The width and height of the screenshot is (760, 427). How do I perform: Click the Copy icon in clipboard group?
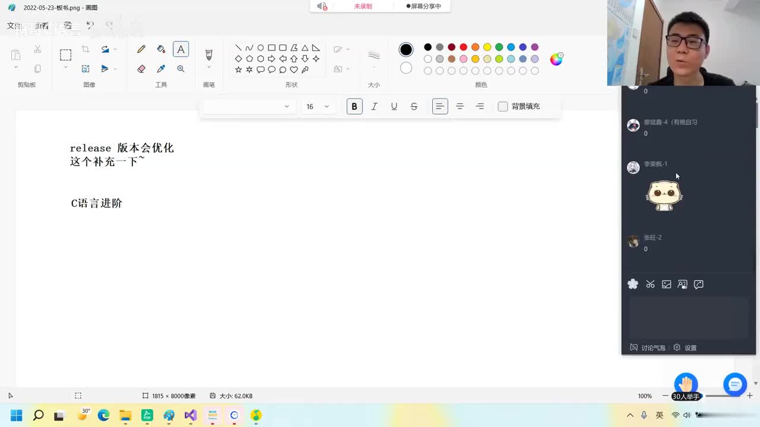37,69
